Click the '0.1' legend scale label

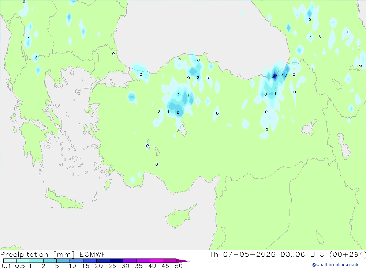coord(6,266)
